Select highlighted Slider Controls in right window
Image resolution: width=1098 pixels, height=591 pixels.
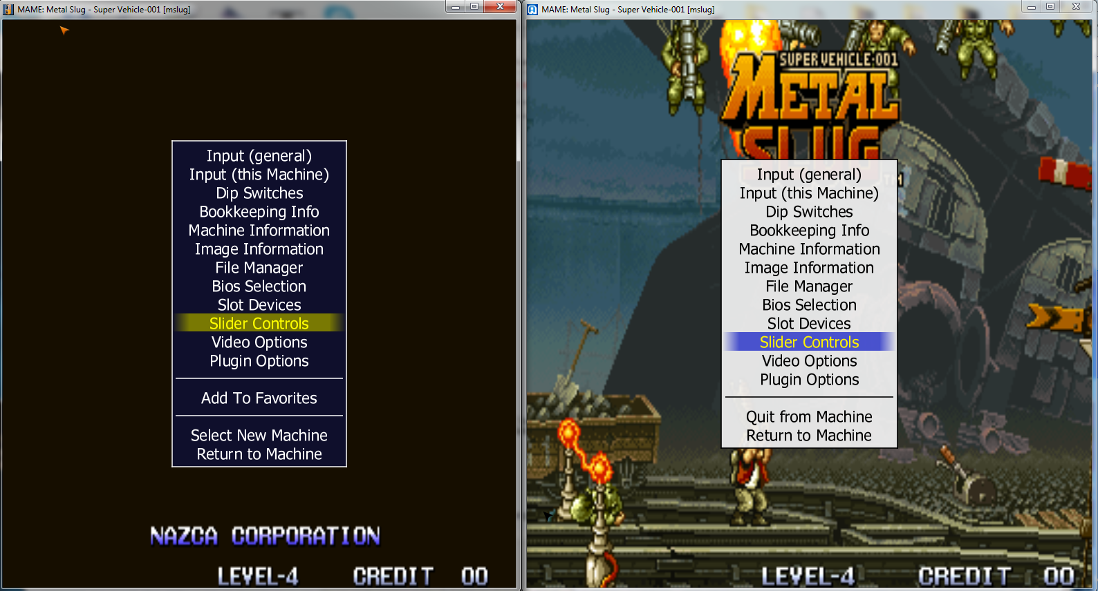point(809,342)
